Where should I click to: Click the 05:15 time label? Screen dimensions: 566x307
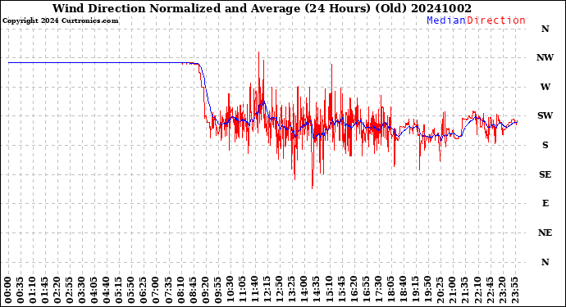click(120, 290)
